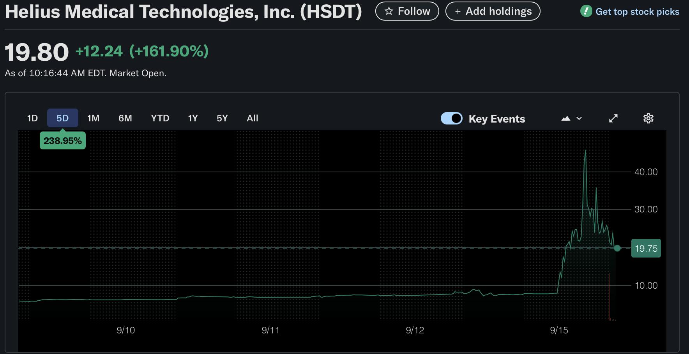Show All time price history
Screen dimensions: 689x354
pos(253,118)
